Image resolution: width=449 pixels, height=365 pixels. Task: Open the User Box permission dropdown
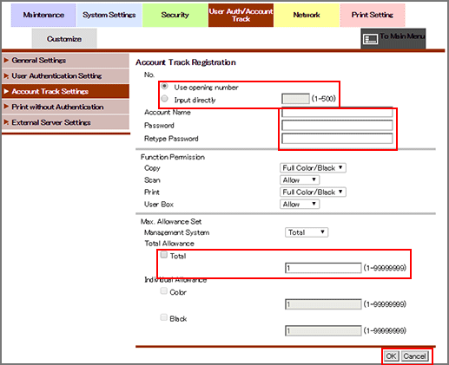300,205
